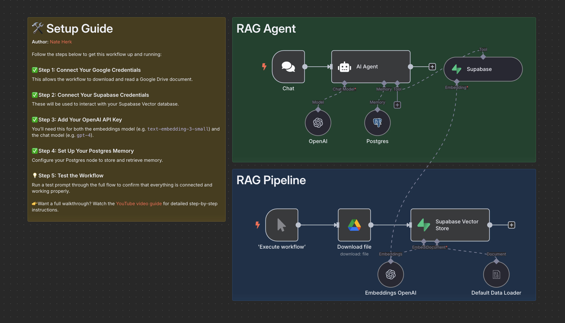Open the OpenAI chat model node
565x323 pixels.
tap(318, 123)
